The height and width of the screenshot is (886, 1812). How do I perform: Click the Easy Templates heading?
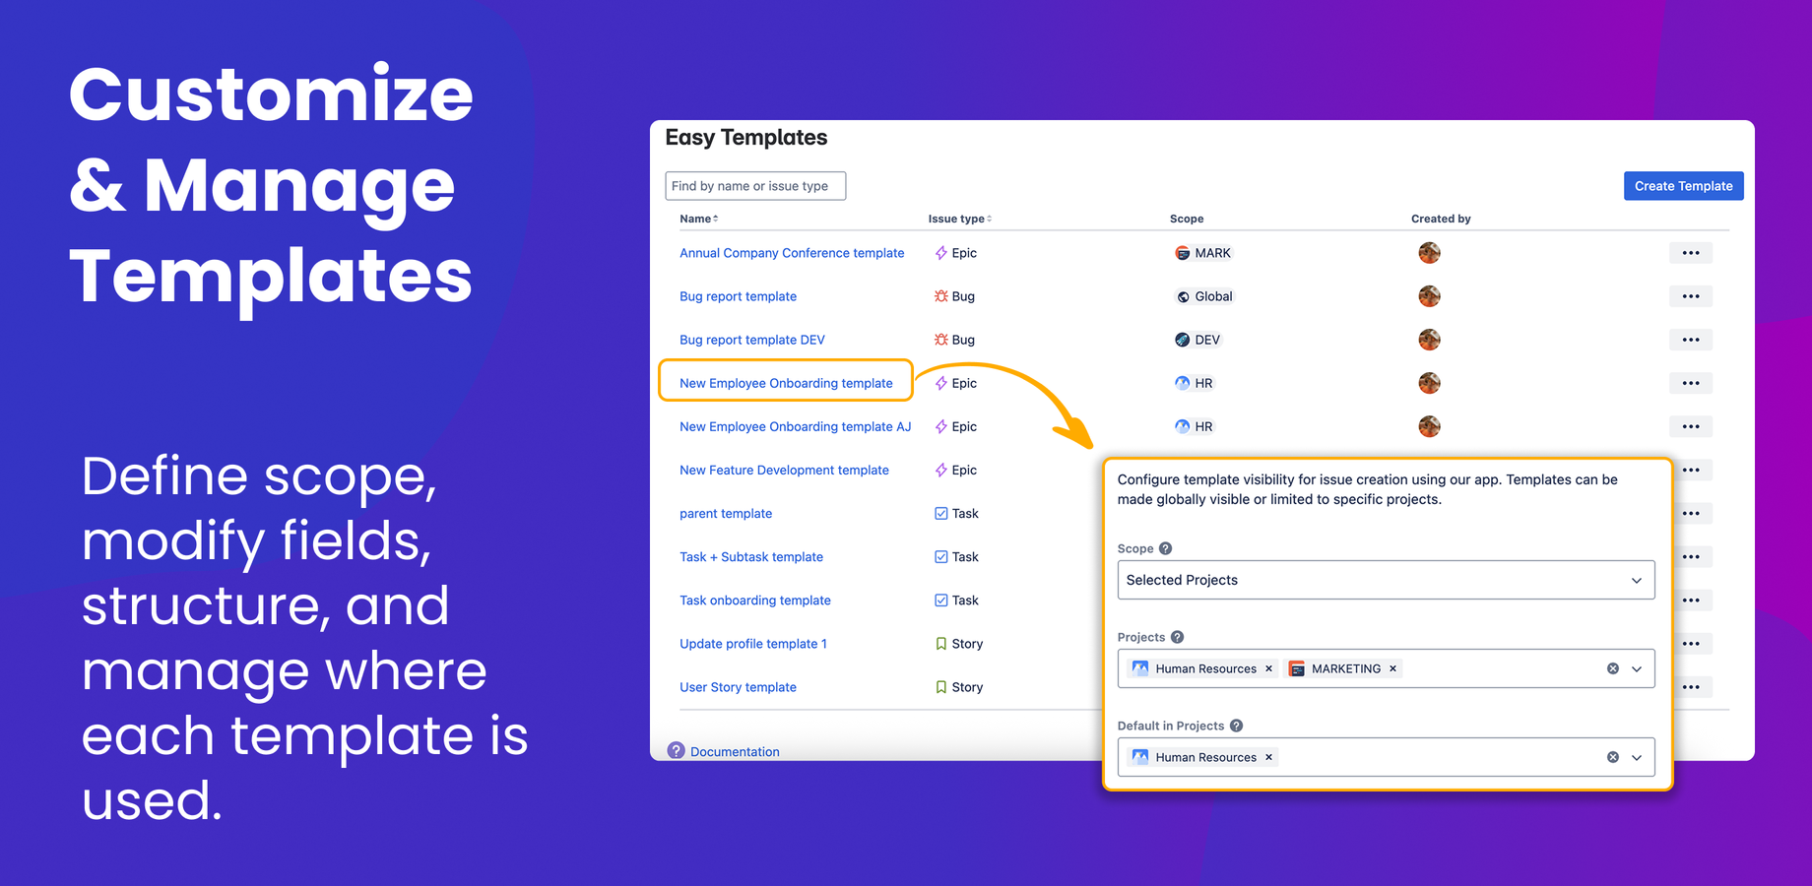746,138
